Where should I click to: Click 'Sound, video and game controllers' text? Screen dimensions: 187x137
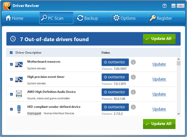point(48,98)
